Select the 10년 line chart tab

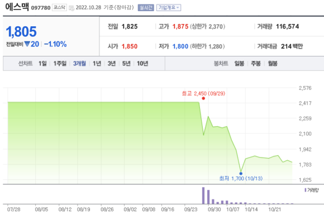tap(142, 64)
